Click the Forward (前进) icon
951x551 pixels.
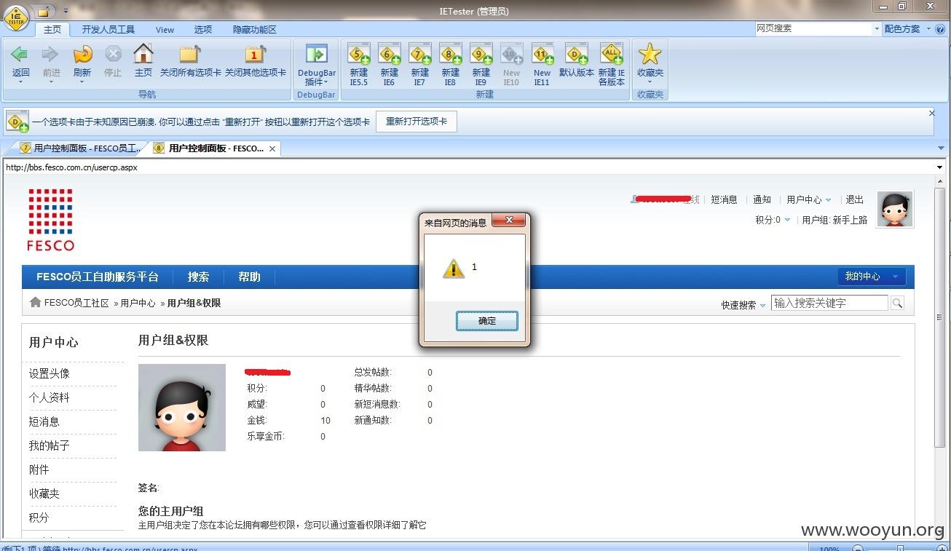[x=51, y=54]
